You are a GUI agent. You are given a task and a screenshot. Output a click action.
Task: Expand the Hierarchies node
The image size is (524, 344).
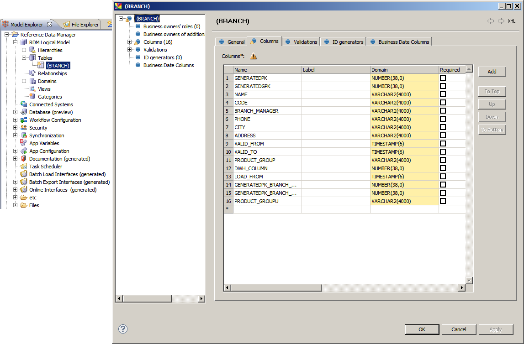24,50
